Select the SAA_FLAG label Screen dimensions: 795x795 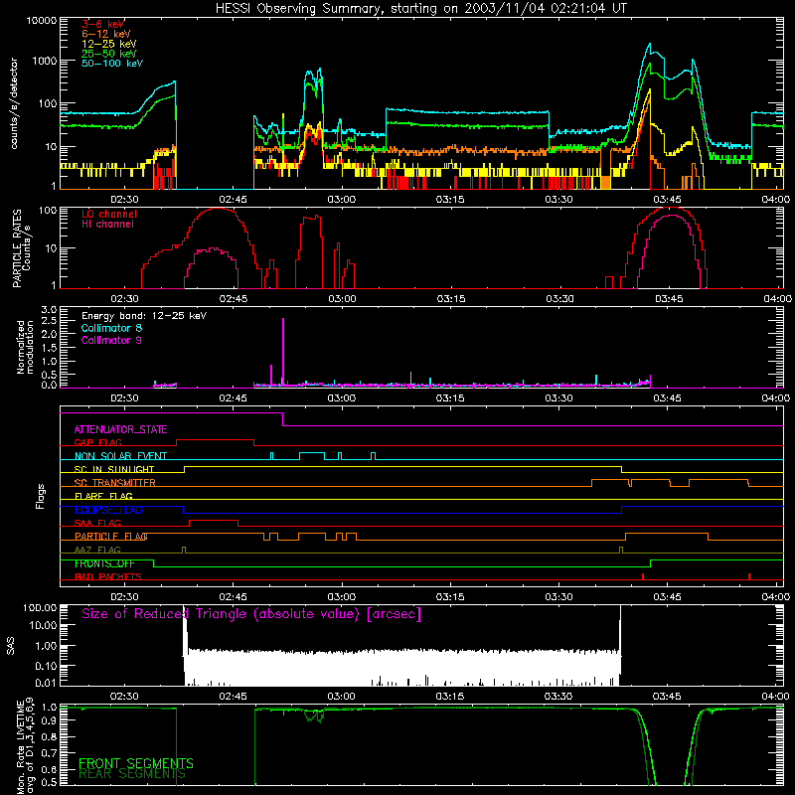97,523
